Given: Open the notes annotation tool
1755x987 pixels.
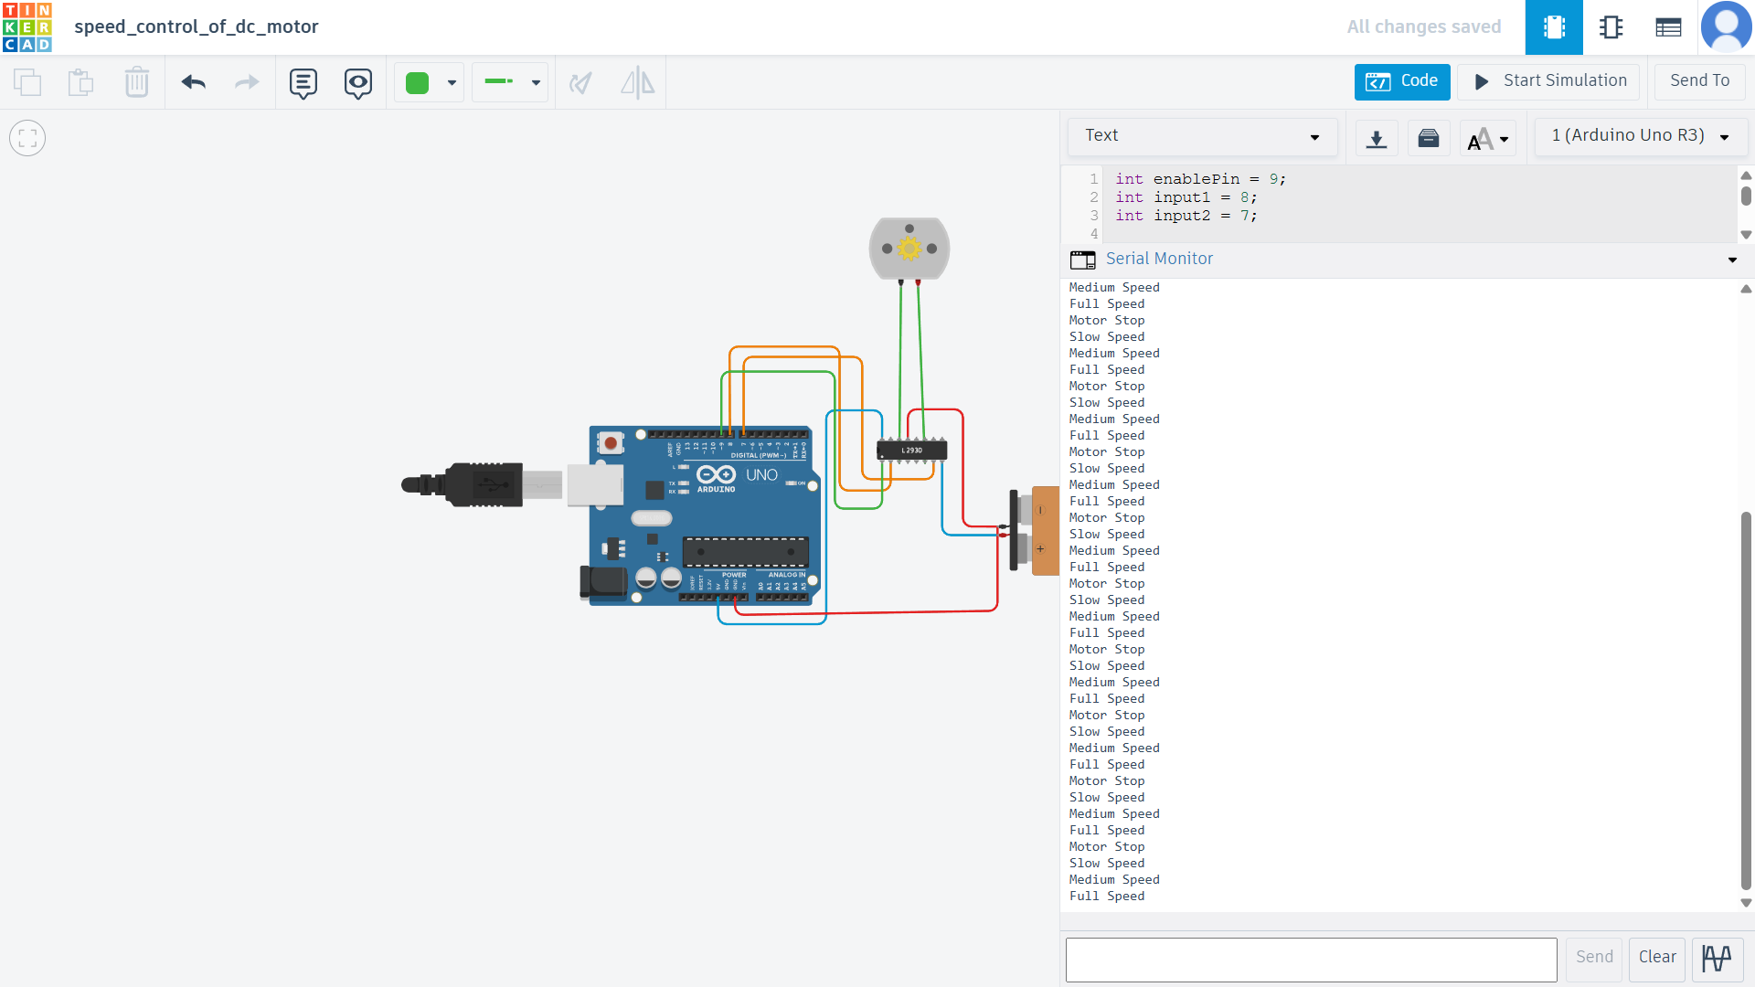Looking at the screenshot, I should click(x=303, y=83).
